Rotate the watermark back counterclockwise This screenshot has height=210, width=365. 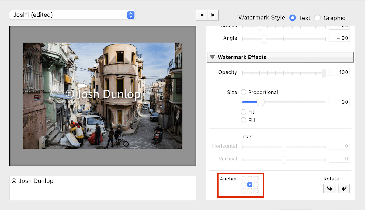(344, 188)
